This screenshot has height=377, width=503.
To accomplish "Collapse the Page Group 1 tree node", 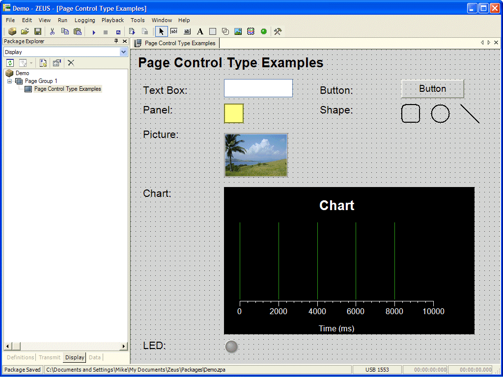I will pos(10,81).
